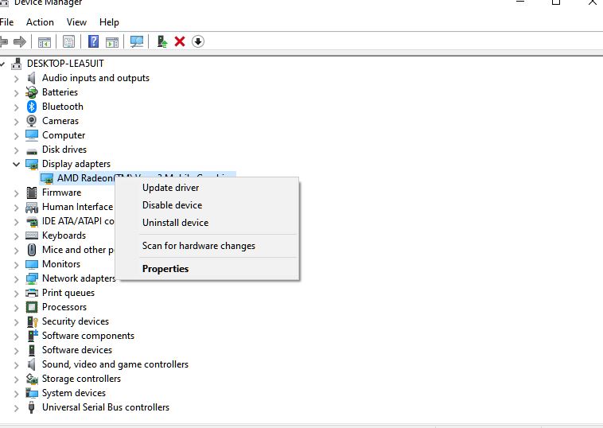Collapse the Display adapters category

tap(17, 164)
